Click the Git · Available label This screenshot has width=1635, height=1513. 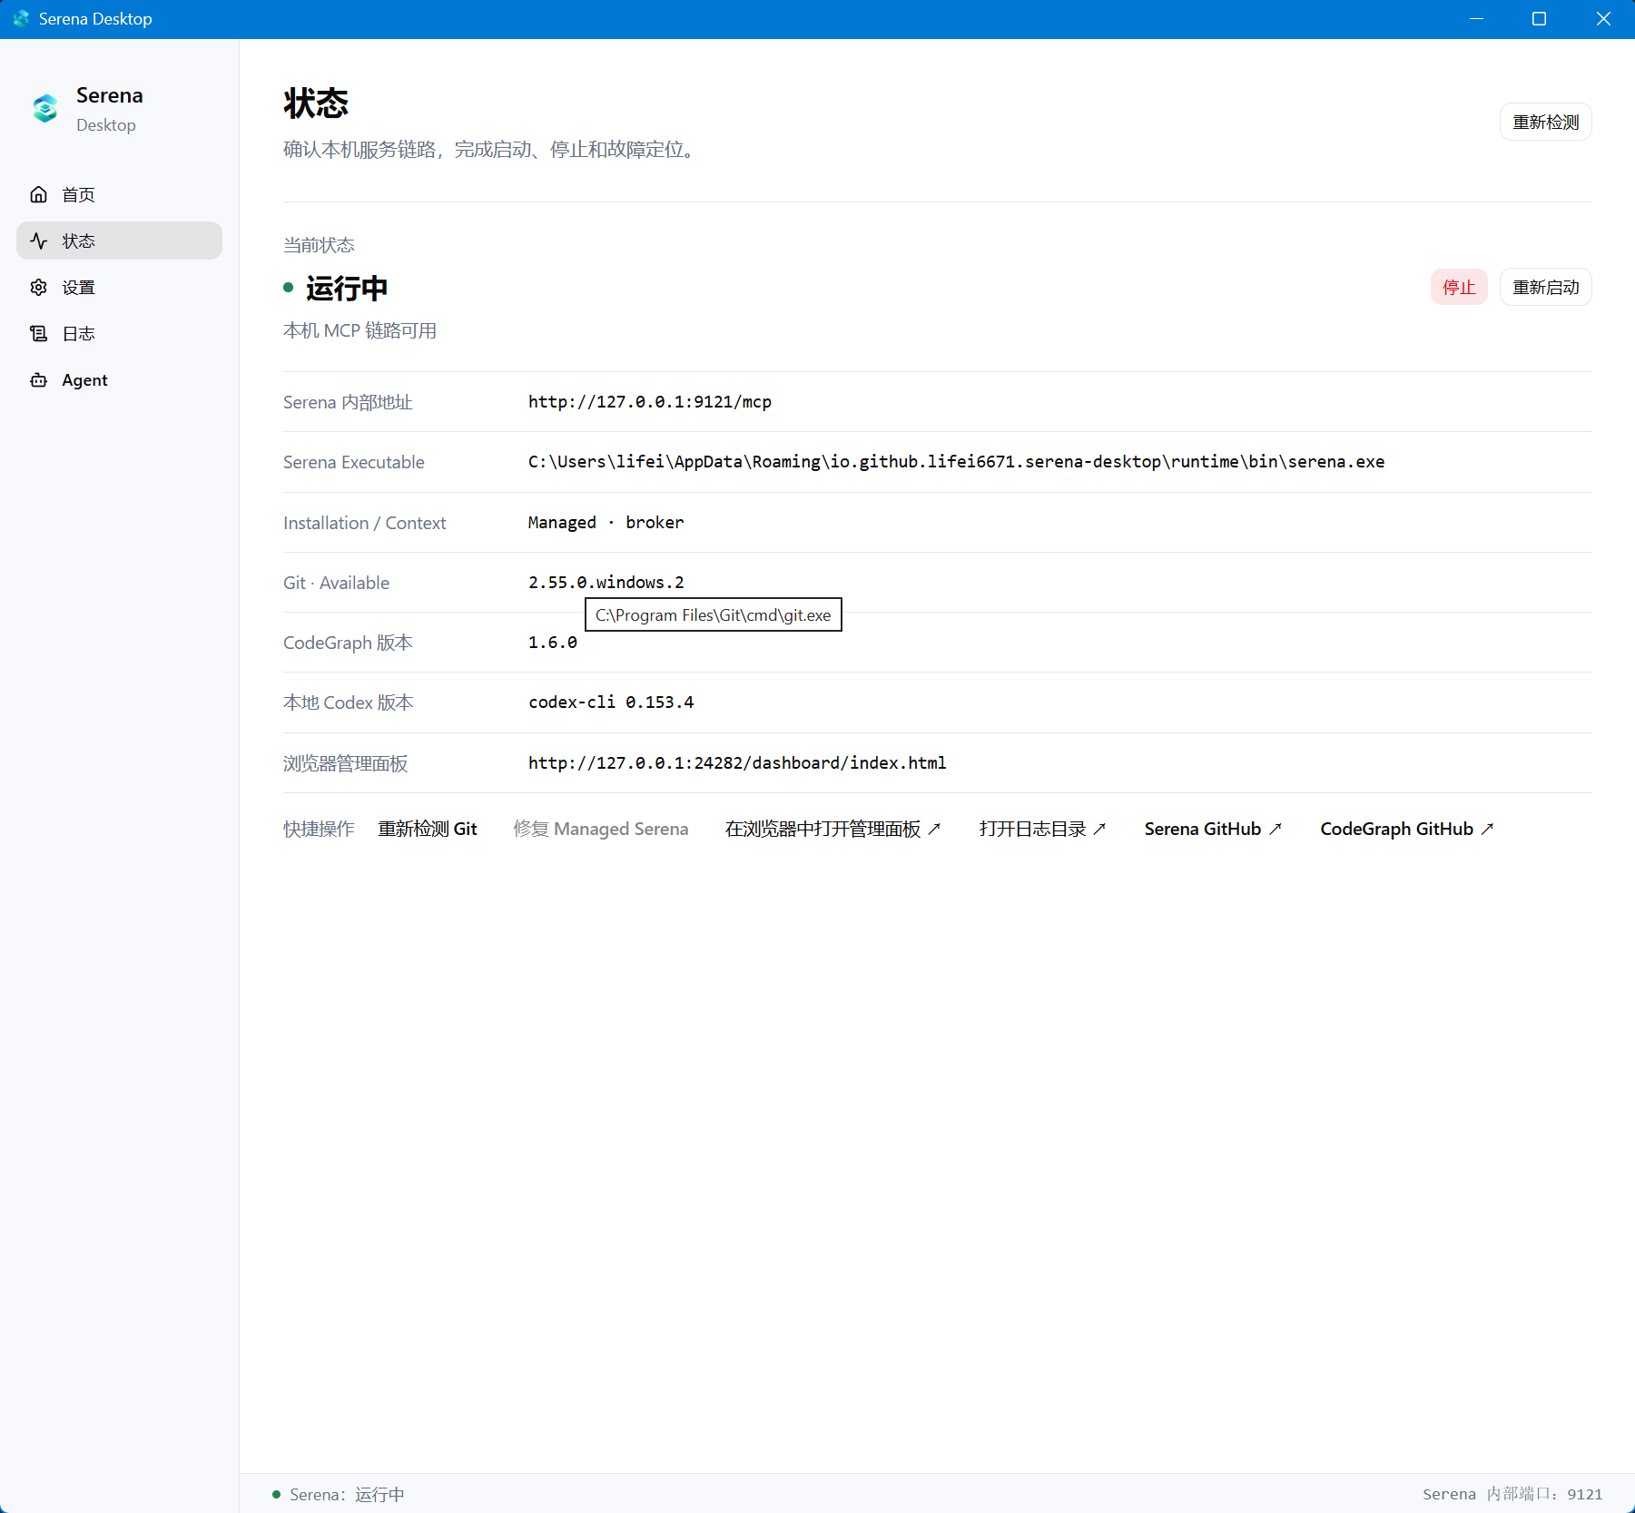click(x=336, y=583)
